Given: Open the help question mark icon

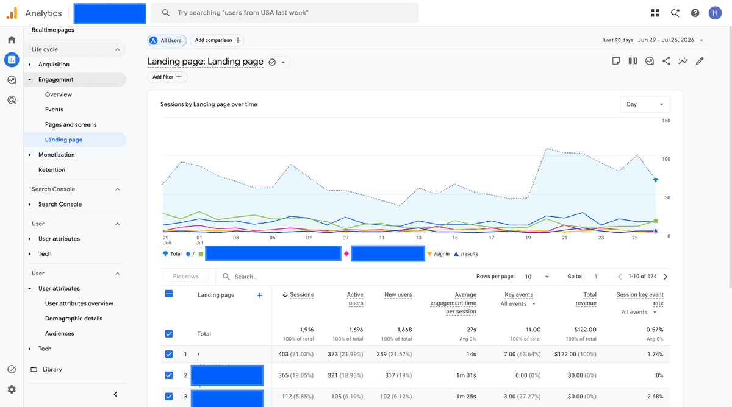Looking at the screenshot, I should (x=695, y=13).
